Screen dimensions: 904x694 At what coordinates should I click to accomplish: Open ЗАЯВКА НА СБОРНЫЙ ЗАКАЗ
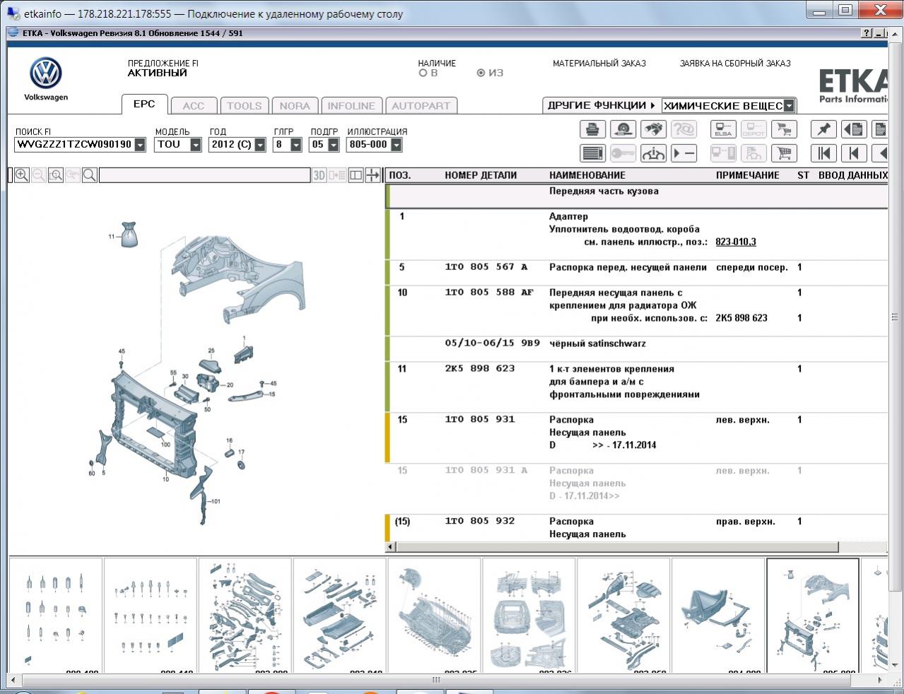tap(735, 63)
